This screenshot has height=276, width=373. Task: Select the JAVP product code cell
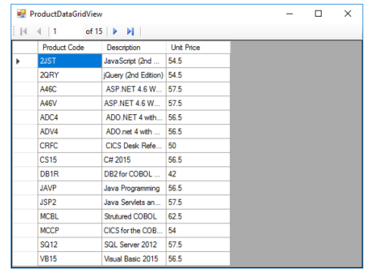[x=70, y=188]
